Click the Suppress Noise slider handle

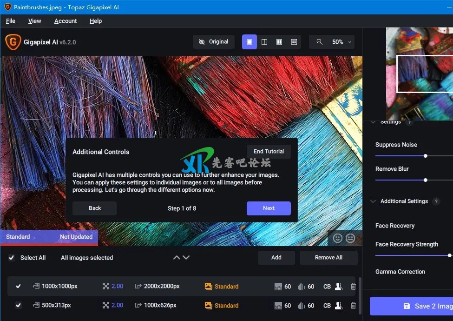tap(426, 156)
